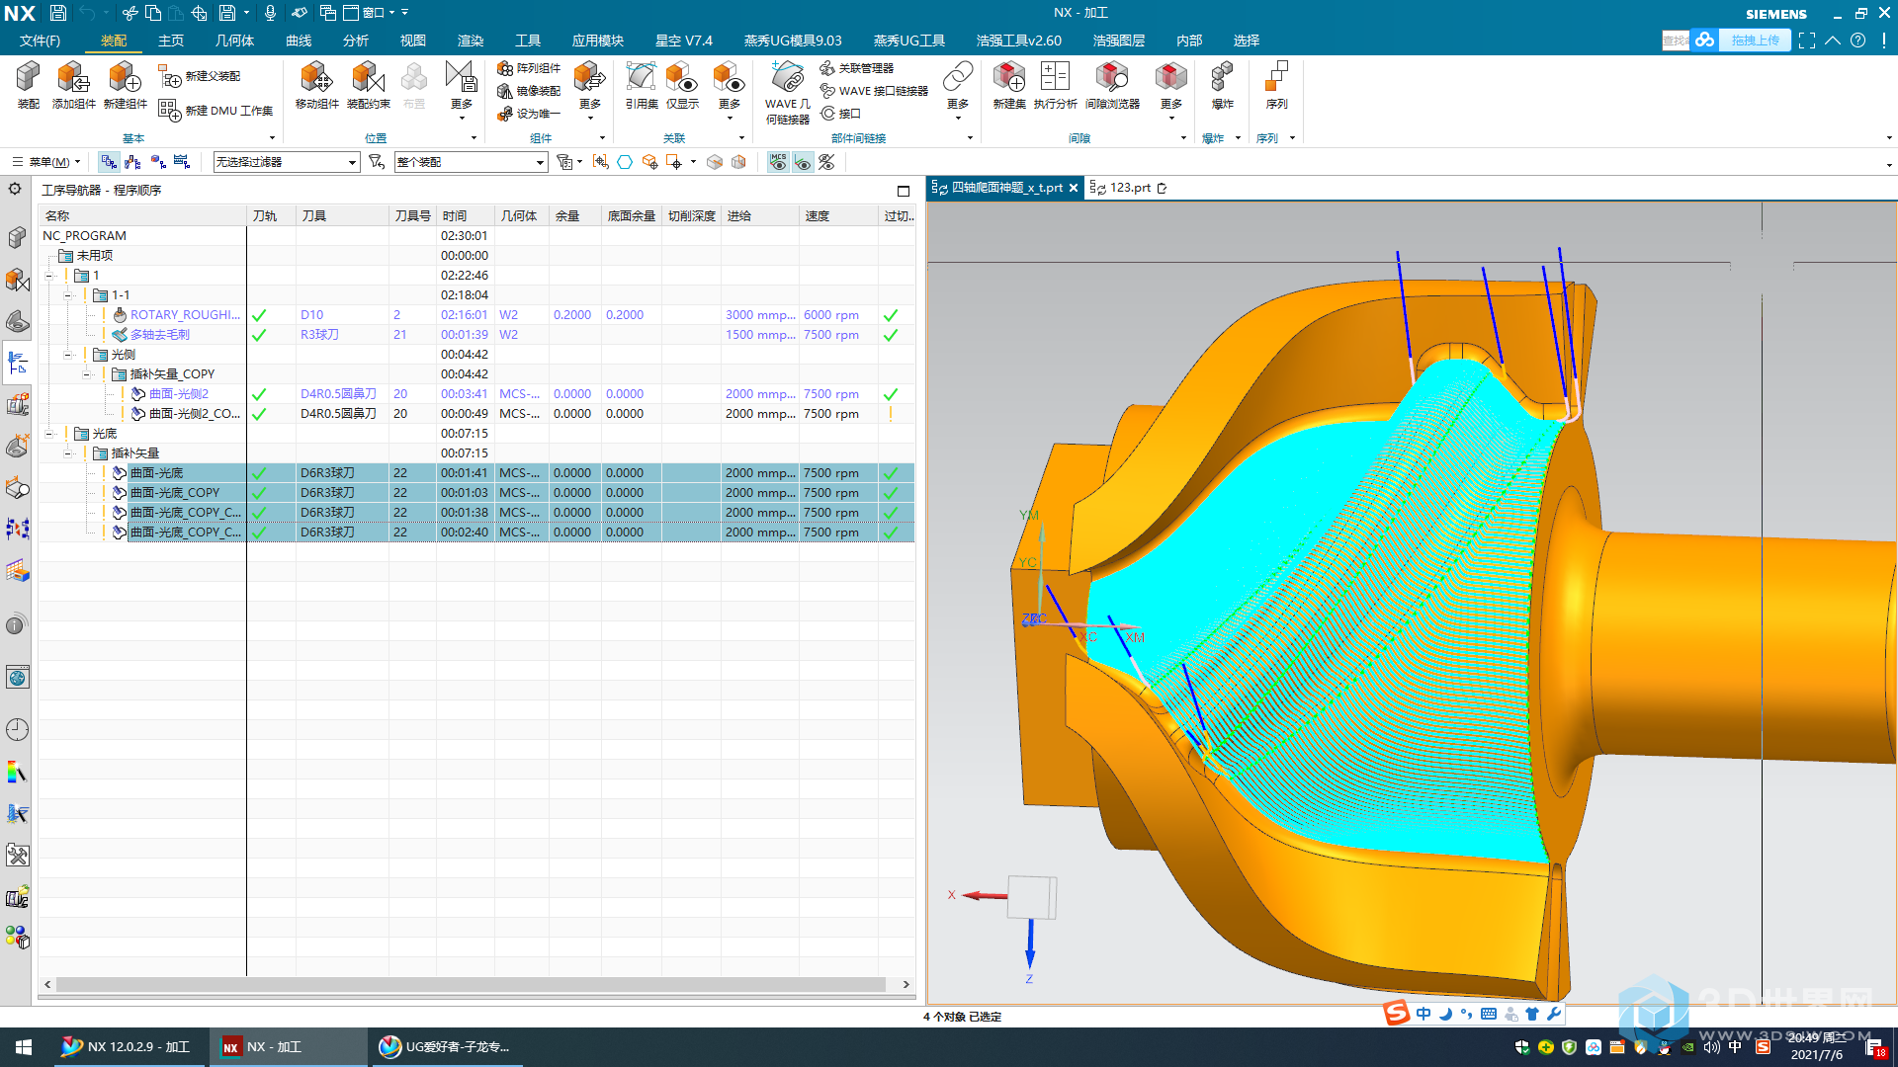Click the 关联管理器 icon
Viewport: 1898px width, 1067px height.
coord(827,68)
